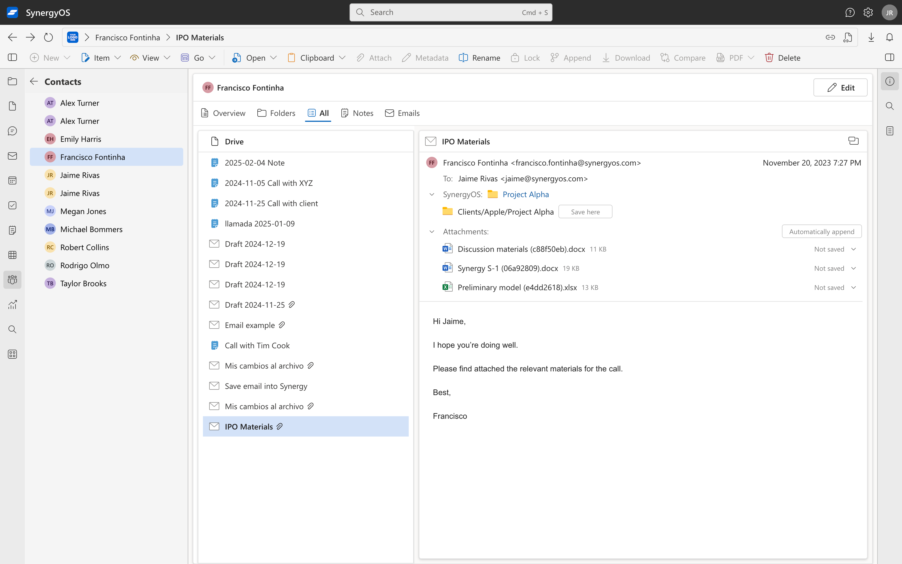Expand the Clipboard dropdown
The width and height of the screenshot is (902, 564).
(x=342, y=58)
